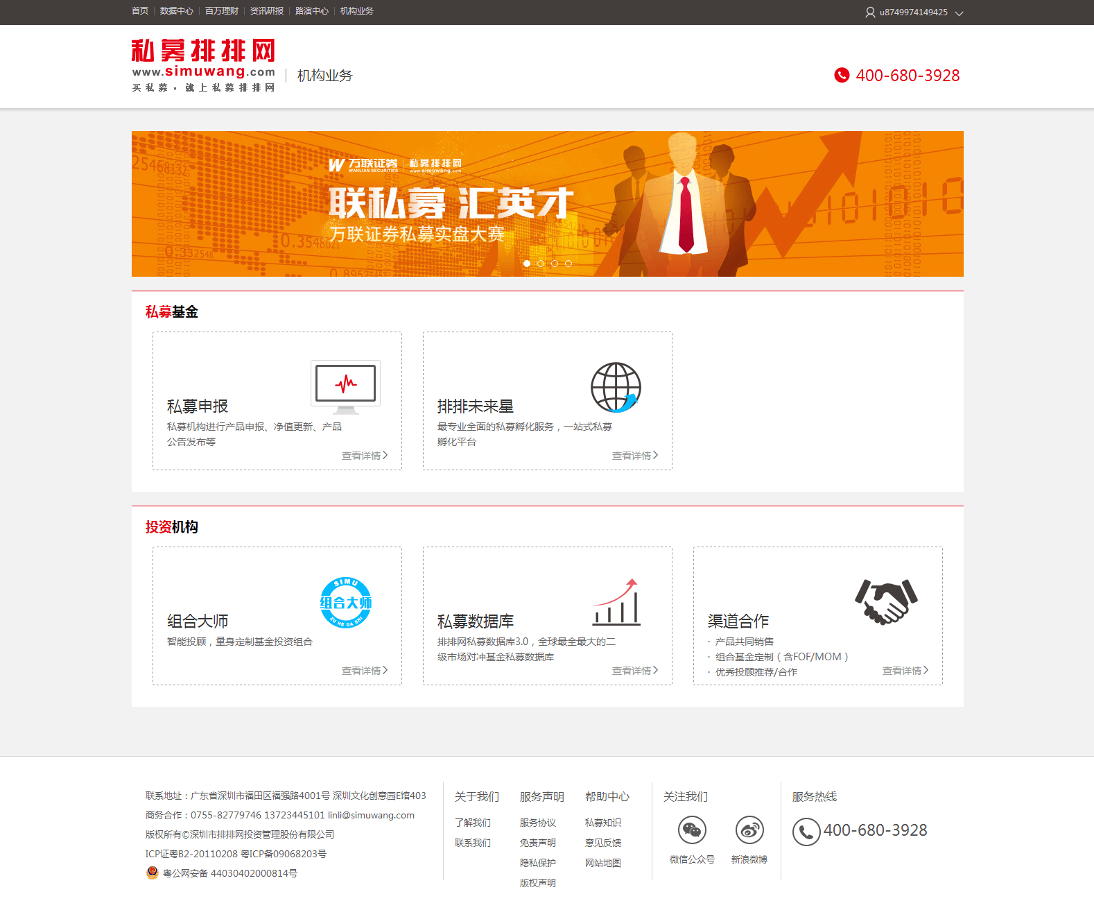The height and width of the screenshot is (910, 1094).
Task: Open 粤公网安备 44030402000814号 link
Action: click(230, 873)
